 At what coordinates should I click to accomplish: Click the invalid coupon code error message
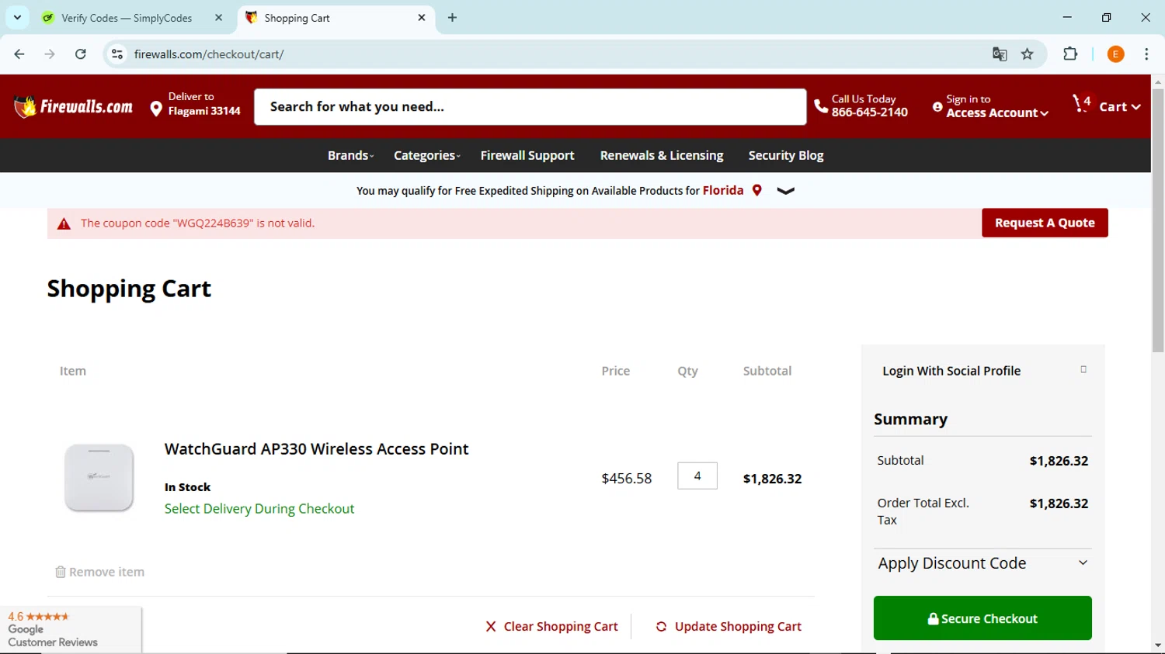[x=197, y=223]
